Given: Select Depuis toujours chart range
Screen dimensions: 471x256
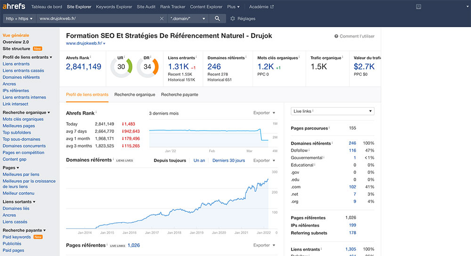Looking at the screenshot, I should pos(170,161).
